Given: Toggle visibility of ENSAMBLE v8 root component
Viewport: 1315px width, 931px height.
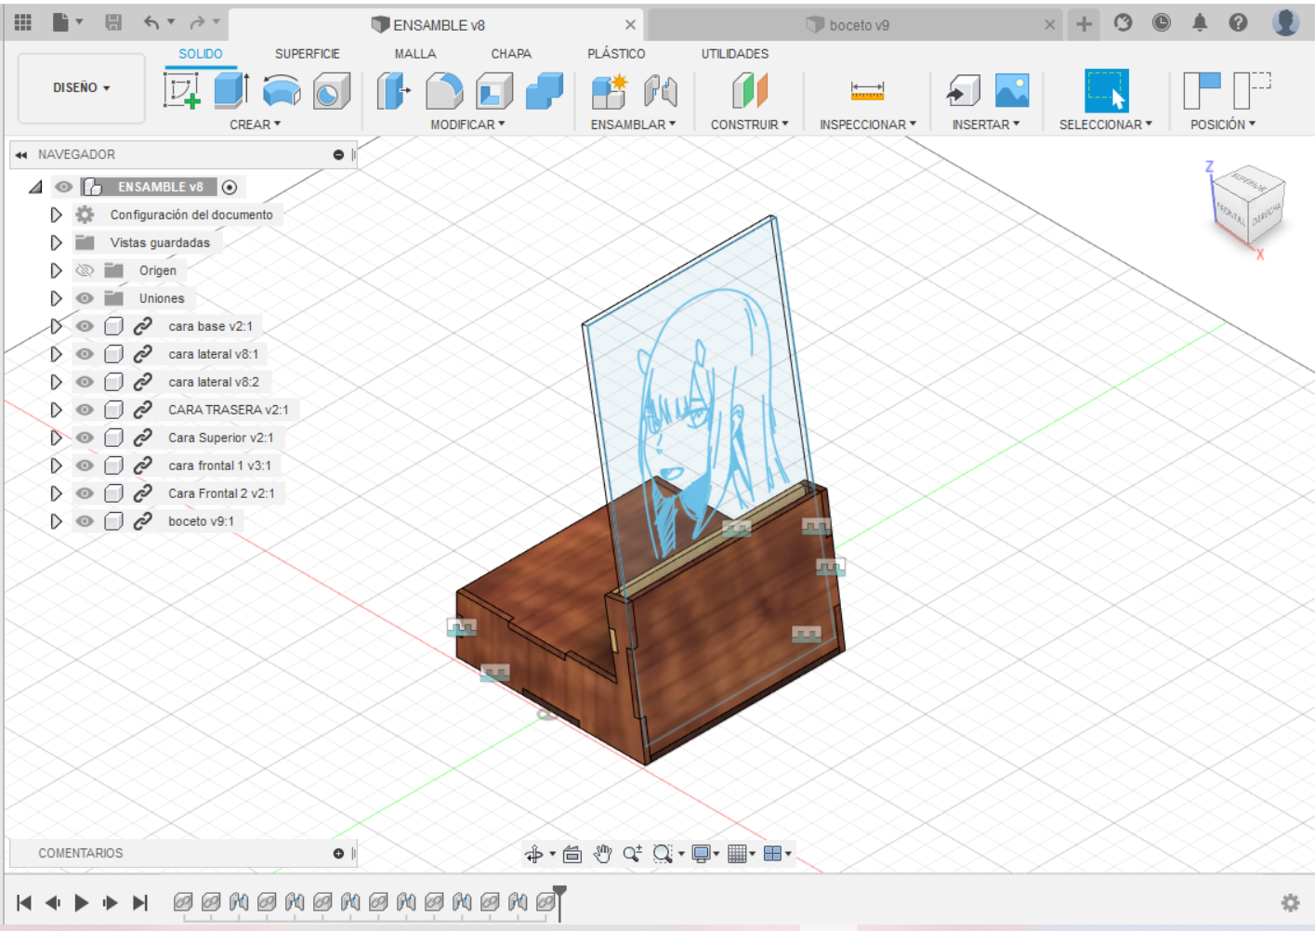Looking at the screenshot, I should coord(63,187).
